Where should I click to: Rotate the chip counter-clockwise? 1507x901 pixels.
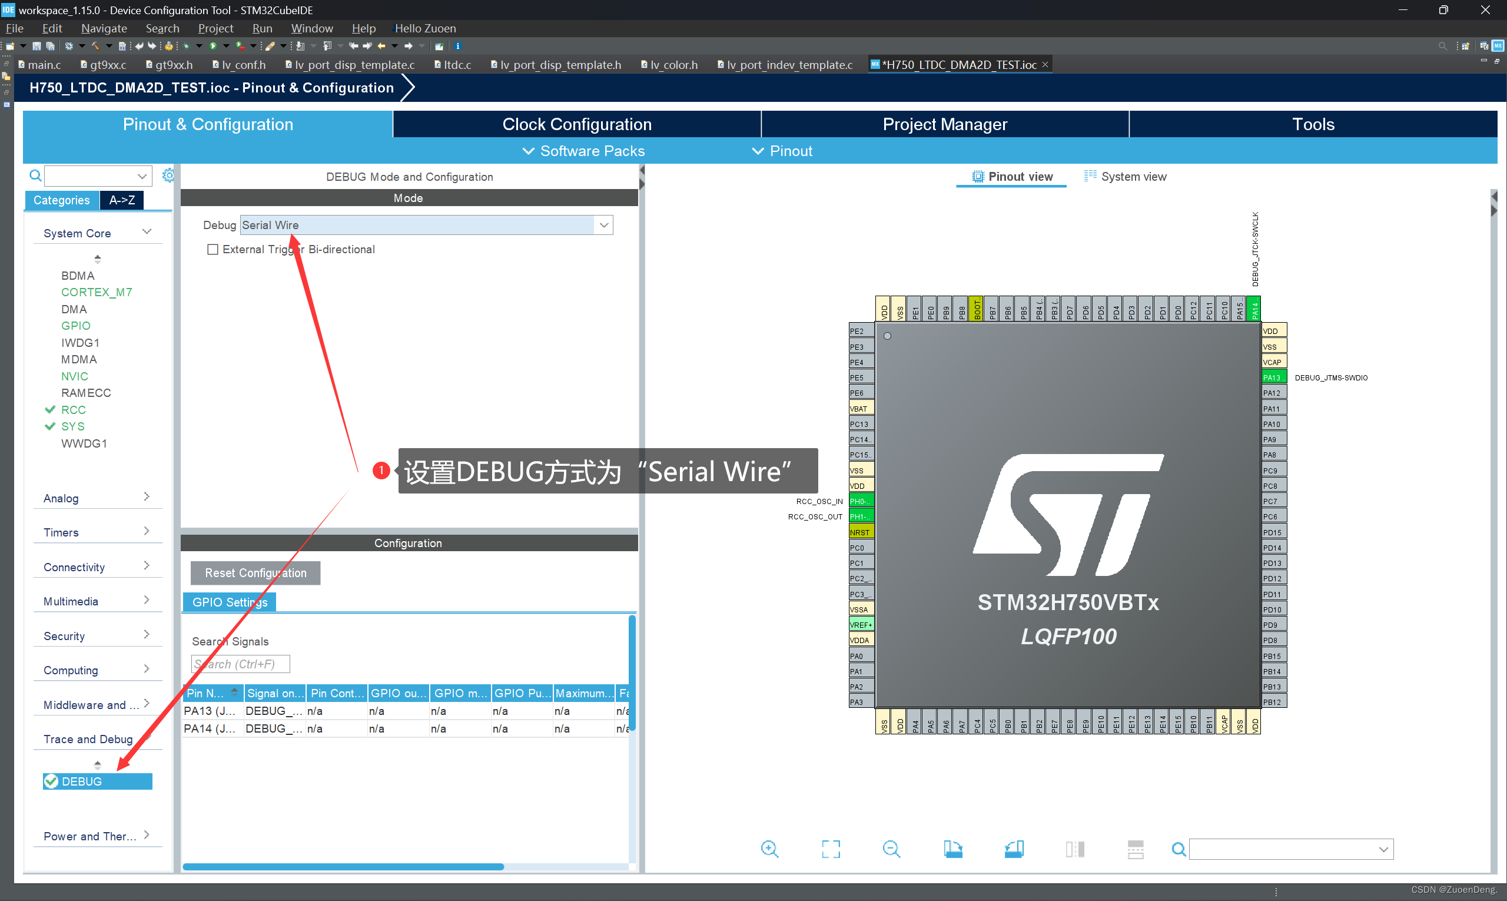1014,849
